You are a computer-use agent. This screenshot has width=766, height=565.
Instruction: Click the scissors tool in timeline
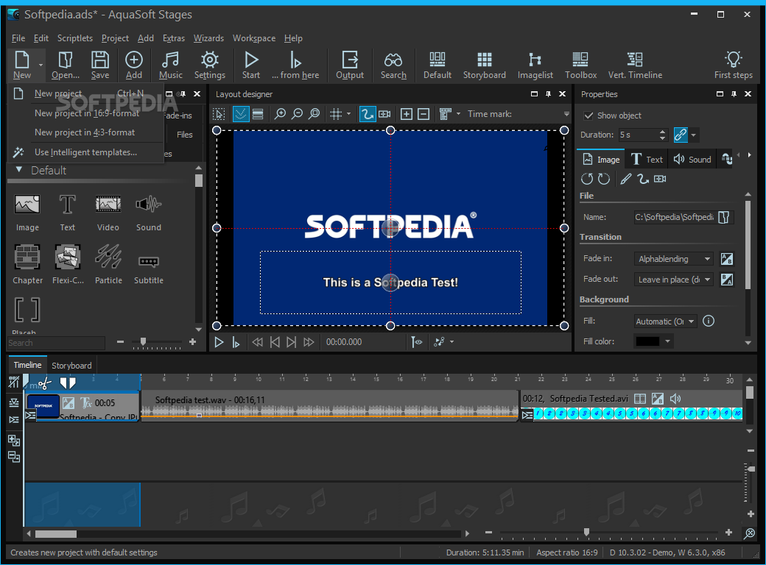pyautogui.click(x=44, y=383)
